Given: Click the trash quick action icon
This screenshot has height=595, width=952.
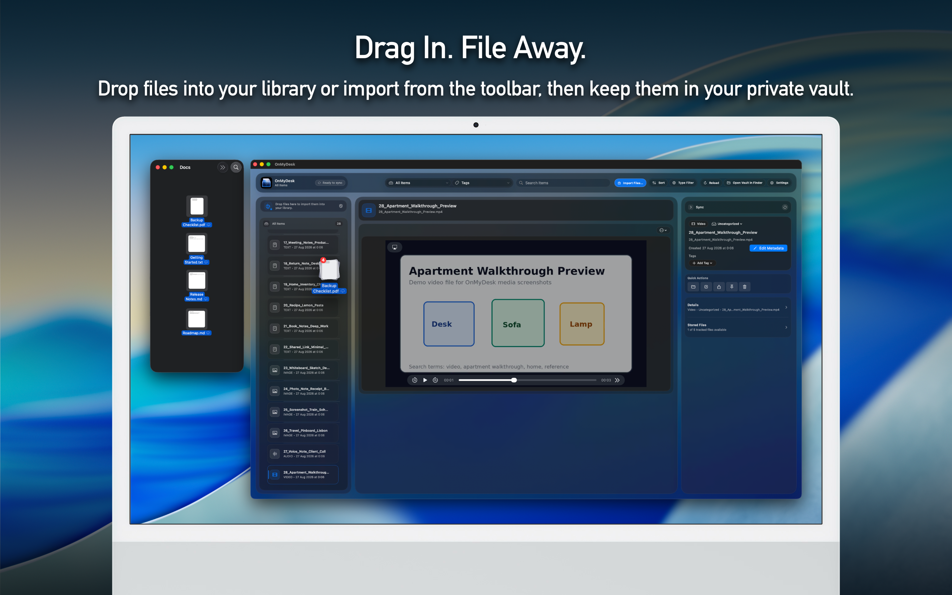Looking at the screenshot, I should click(745, 287).
